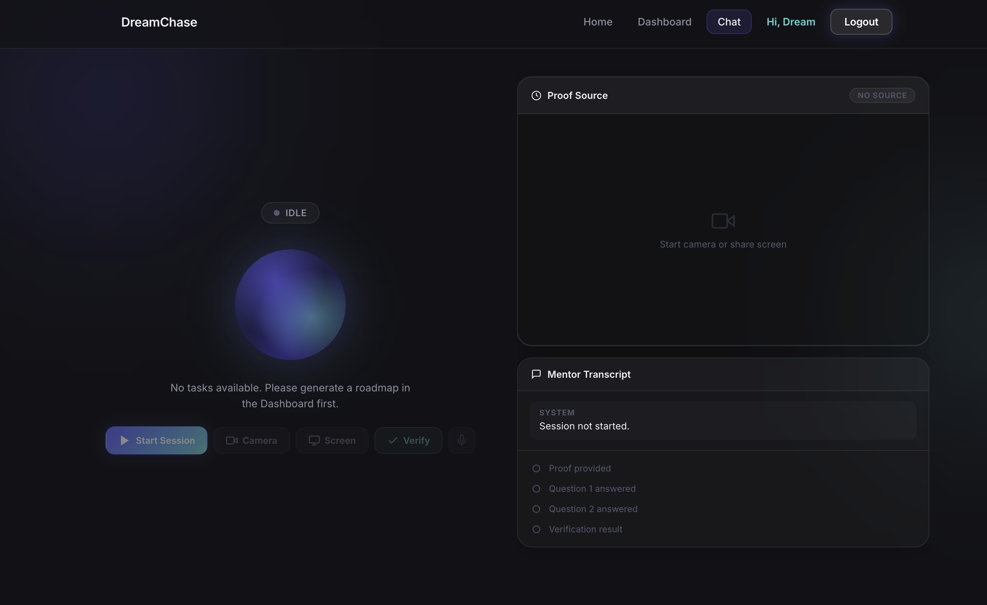Image resolution: width=987 pixels, height=605 pixels.
Task: Select the Chat nav tab
Action: coord(729,22)
